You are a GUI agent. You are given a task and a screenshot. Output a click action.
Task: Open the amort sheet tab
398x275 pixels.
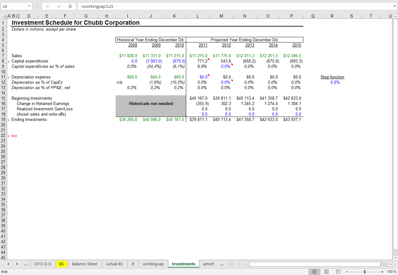pos(209,264)
